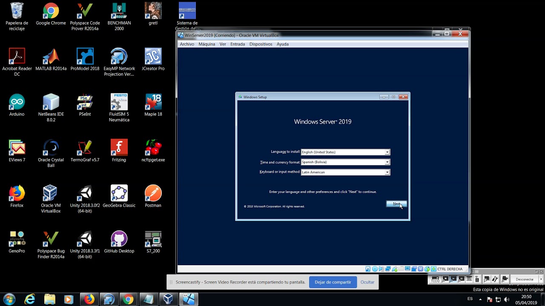Show hidden system tray icons
This screenshot has height=306, width=545.
click(480, 299)
